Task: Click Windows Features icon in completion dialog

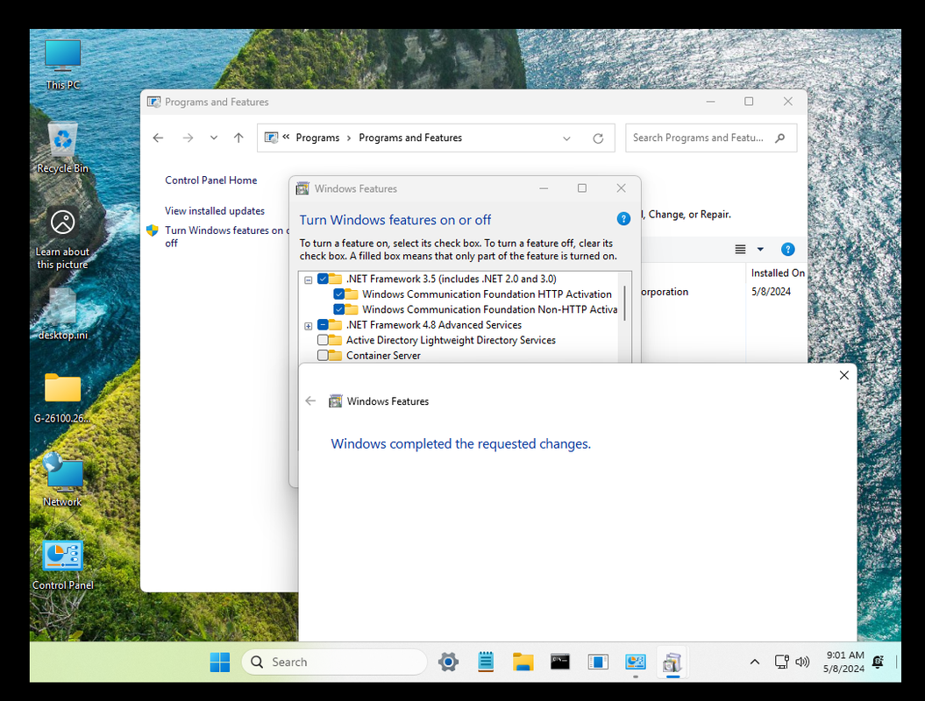Action: [335, 401]
